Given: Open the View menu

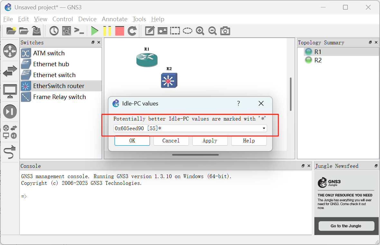Looking at the screenshot, I should (41, 19).
